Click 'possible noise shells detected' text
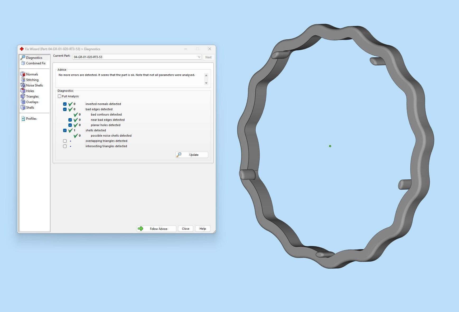Screen dimensions: 459x312 pos(111,136)
